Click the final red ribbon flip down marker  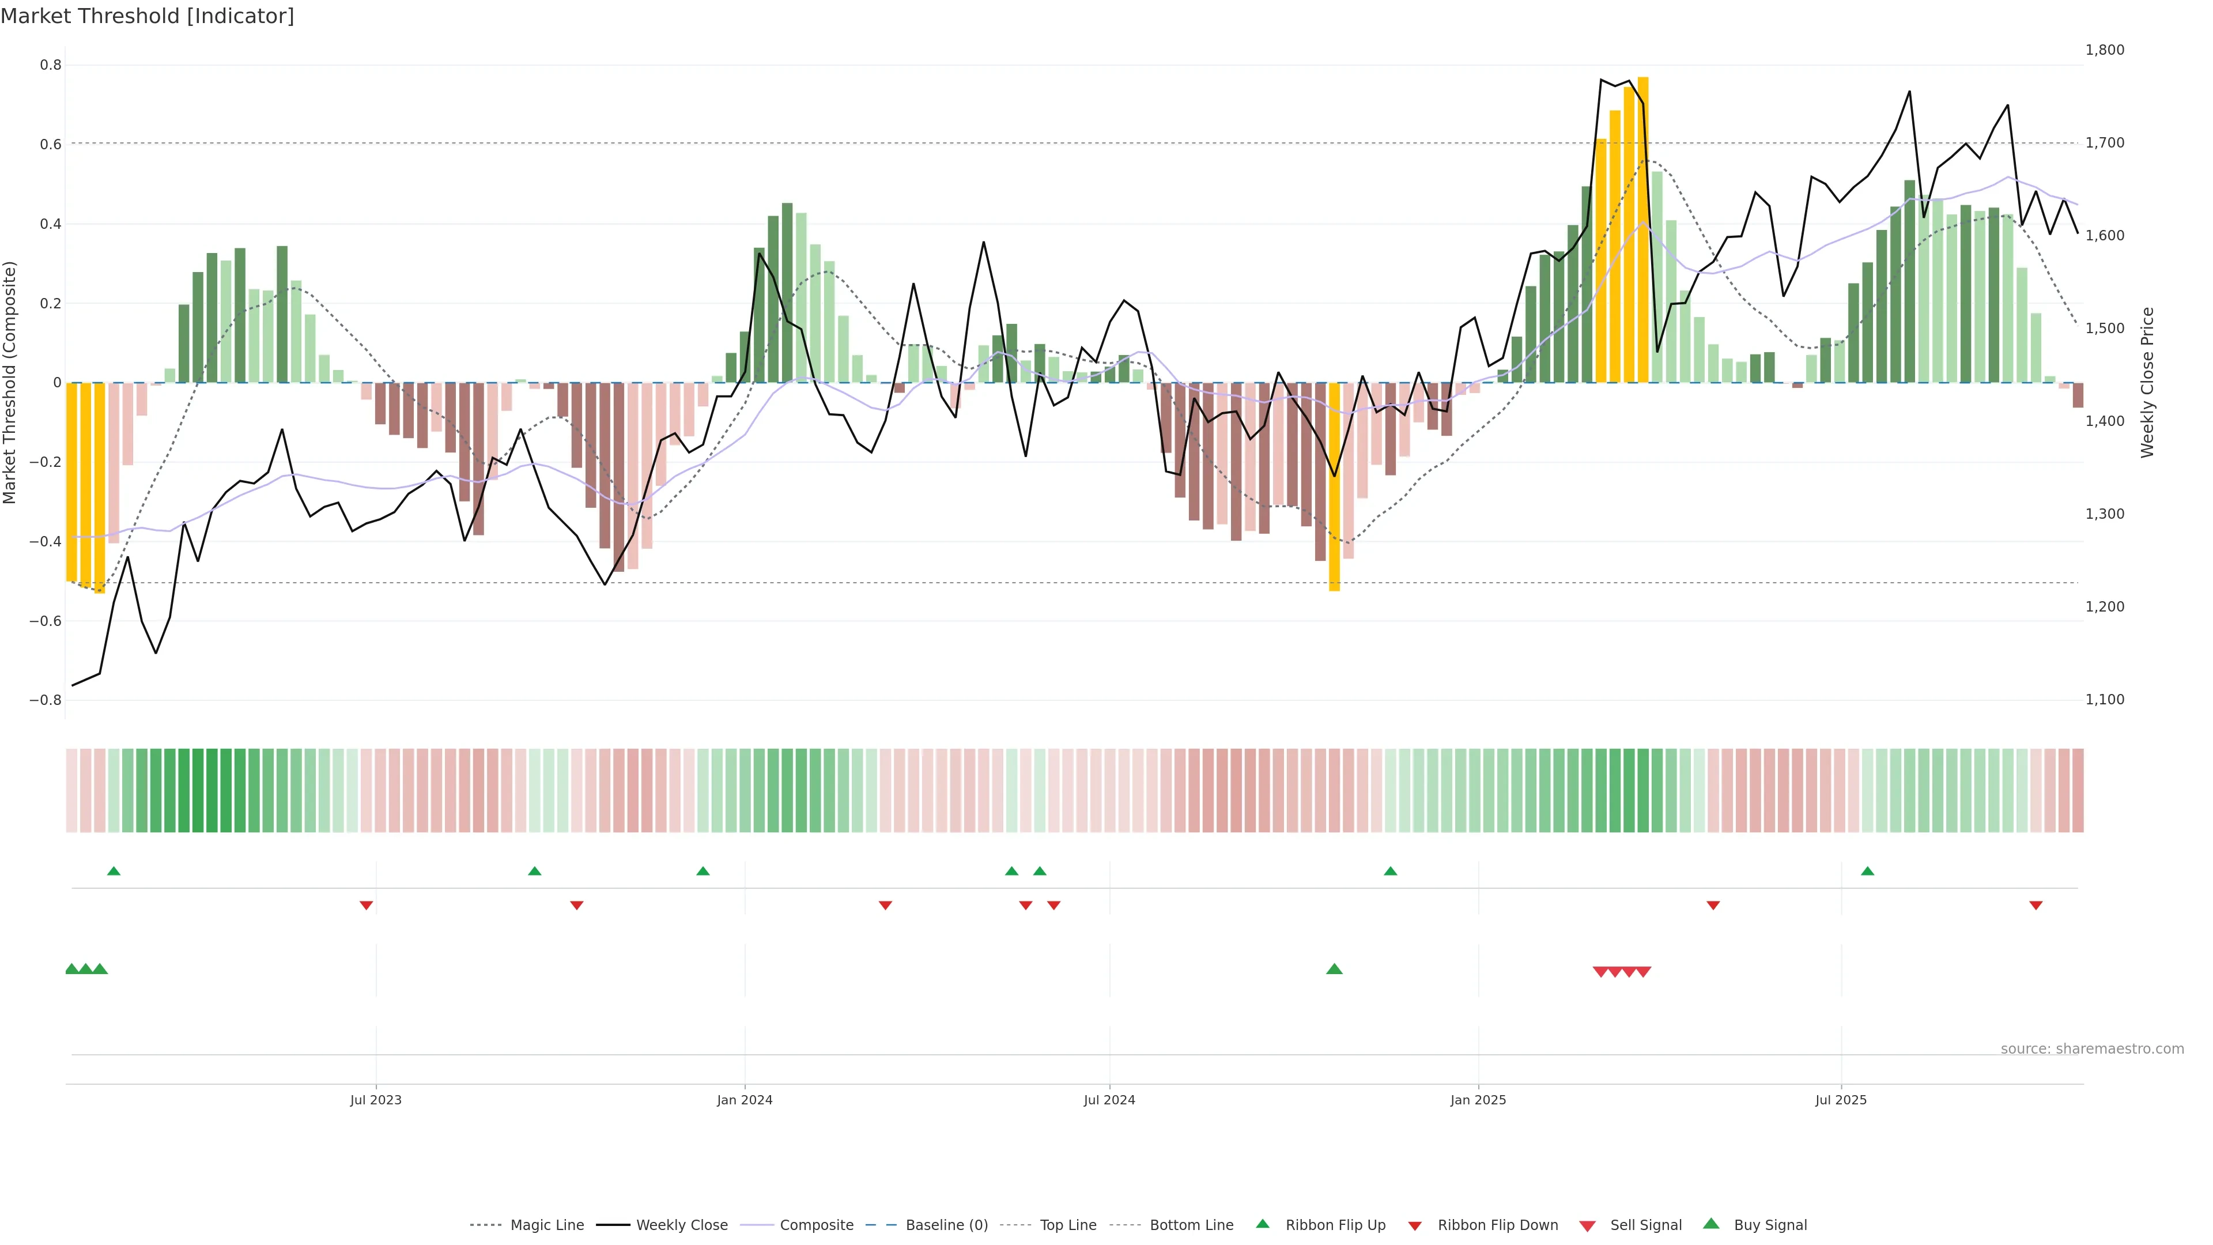click(x=2035, y=905)
